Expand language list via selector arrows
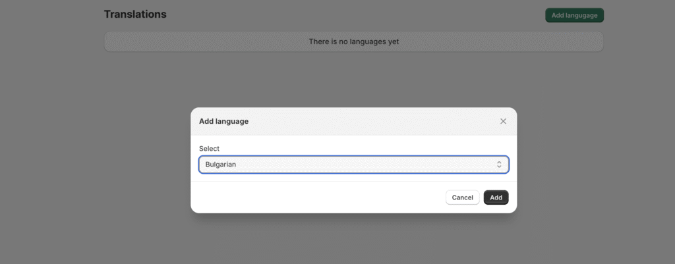675x264 pixels. [x=499, y=164]
